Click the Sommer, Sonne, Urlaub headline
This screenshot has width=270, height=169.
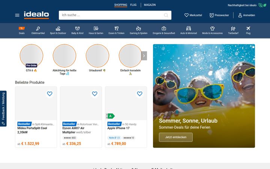click(188, 121)
